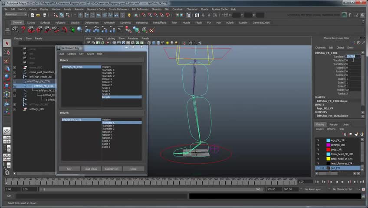Screen dimensions: 368x208
Task: Click the Paint Selection tool icon
Action: pos(7,60)
